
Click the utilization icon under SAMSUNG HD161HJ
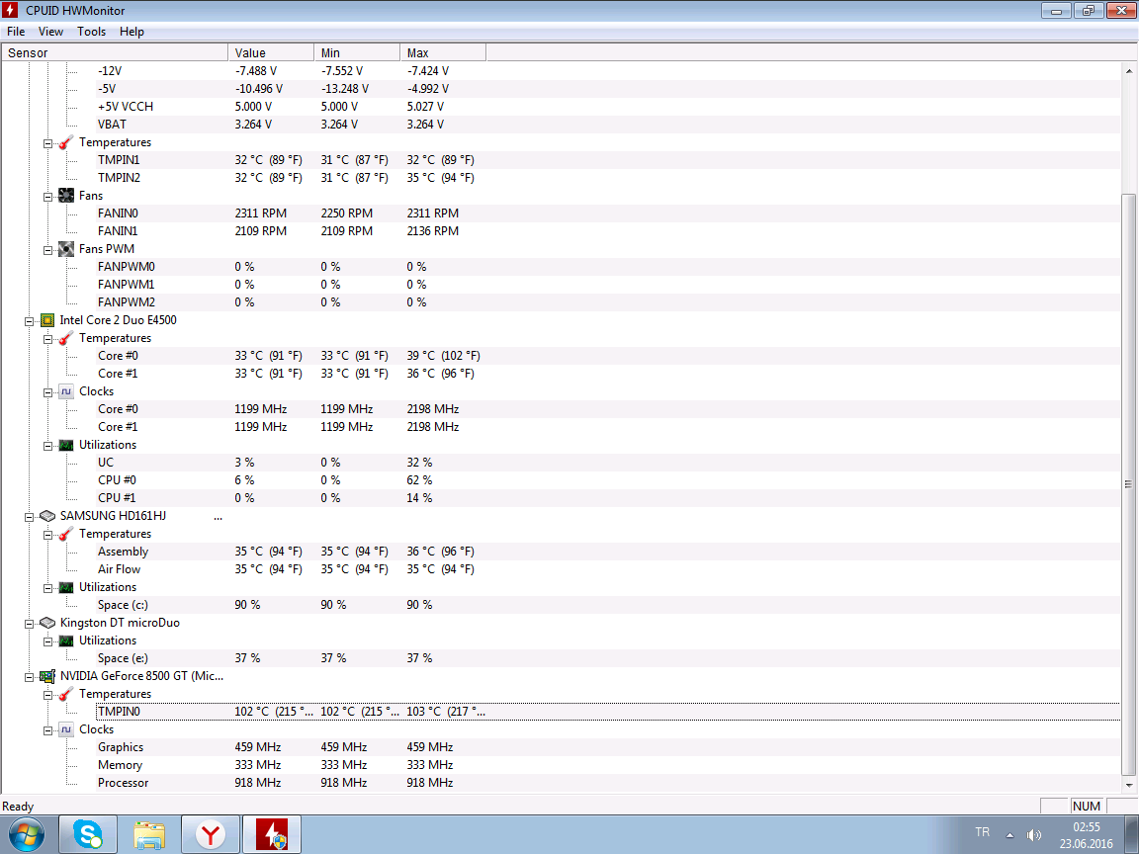(66, 587)
